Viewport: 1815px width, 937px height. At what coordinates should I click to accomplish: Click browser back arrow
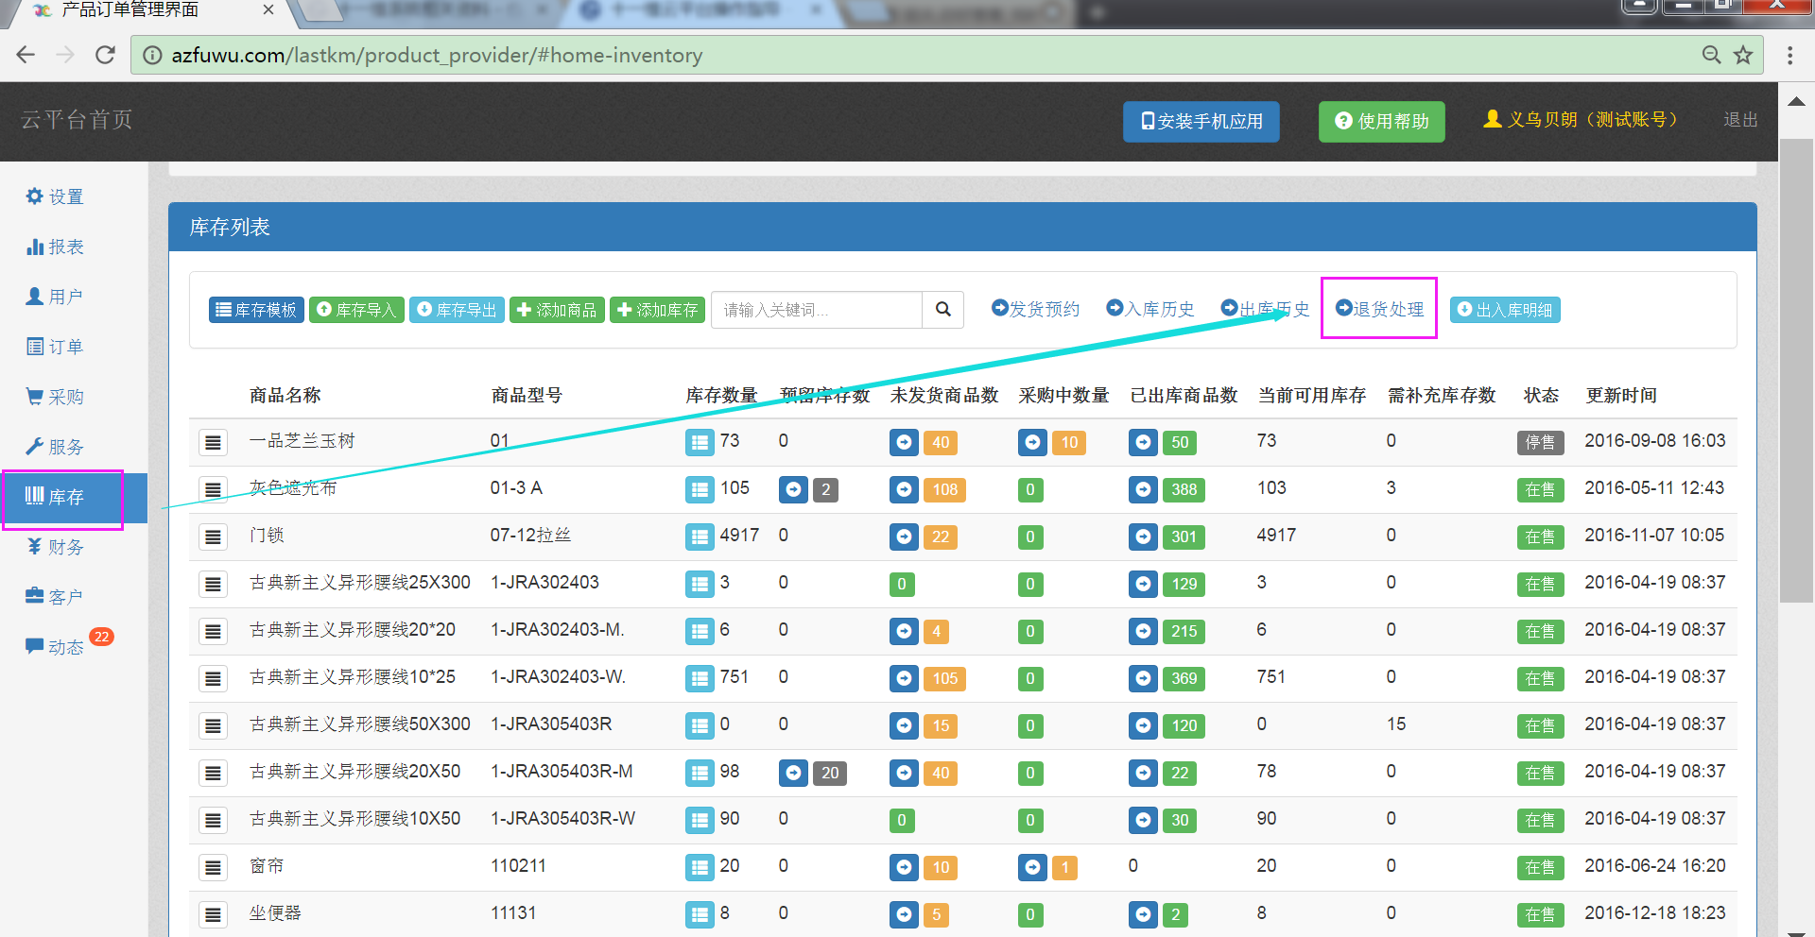(26, 55)
